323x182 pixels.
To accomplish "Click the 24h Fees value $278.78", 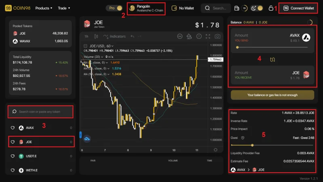I will [x=19, y=89].
